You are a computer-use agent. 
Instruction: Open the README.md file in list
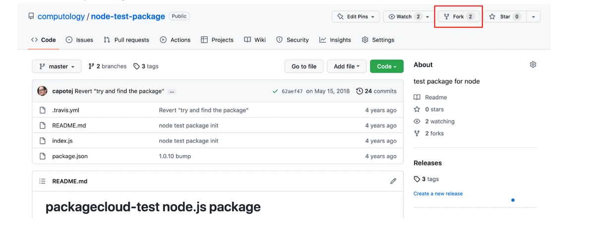click(x=69, y=125)
